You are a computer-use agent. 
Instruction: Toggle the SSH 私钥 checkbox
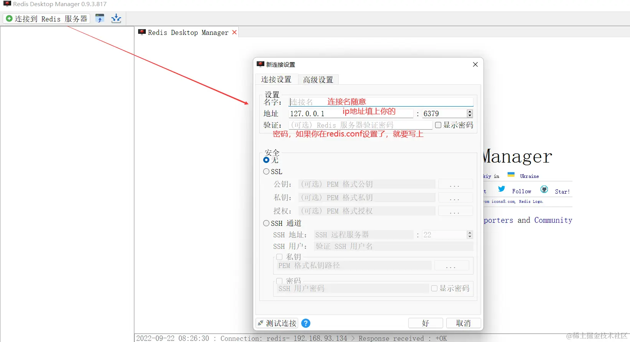[279, 257]
